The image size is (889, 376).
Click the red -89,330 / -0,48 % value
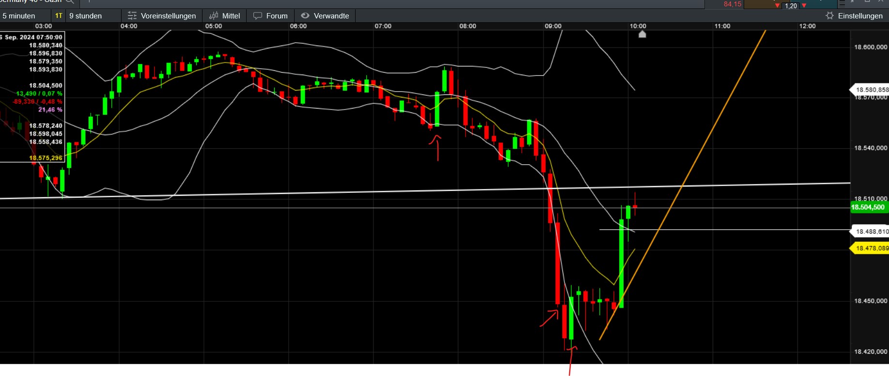click(x=37, y=102)
